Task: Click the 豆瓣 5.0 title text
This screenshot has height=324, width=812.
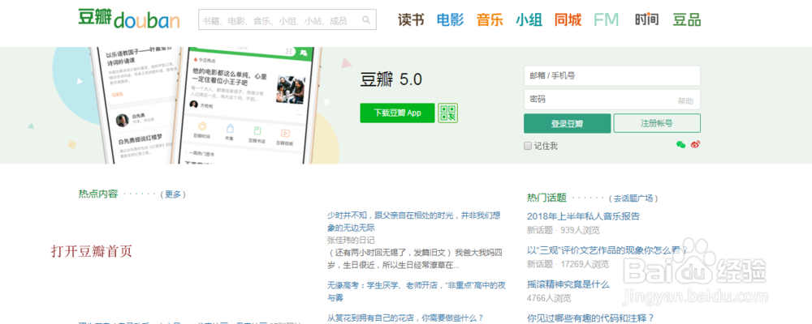Action: point(391,79)
